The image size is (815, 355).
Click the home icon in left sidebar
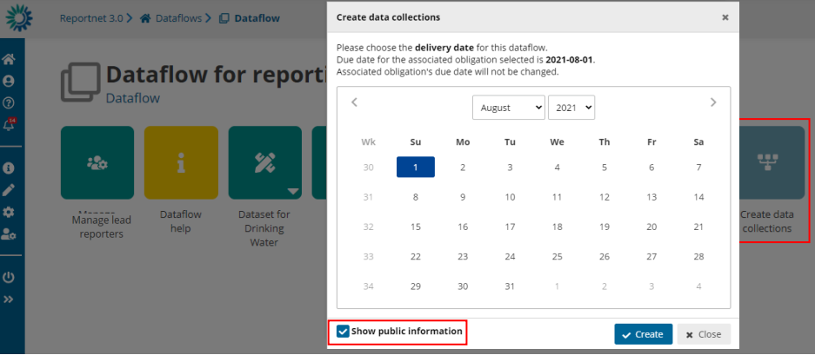coord(9,60)
